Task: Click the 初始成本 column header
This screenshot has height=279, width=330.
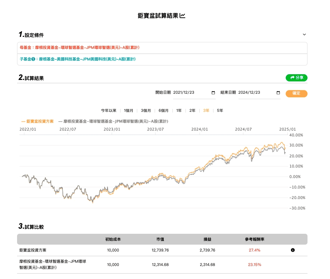Action: [x=113, y=239]
